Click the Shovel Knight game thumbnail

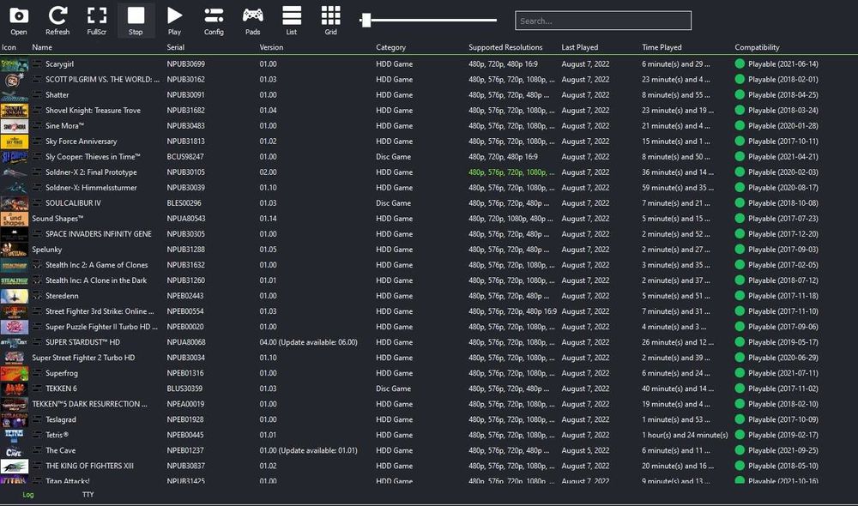(x=15, y=111)
